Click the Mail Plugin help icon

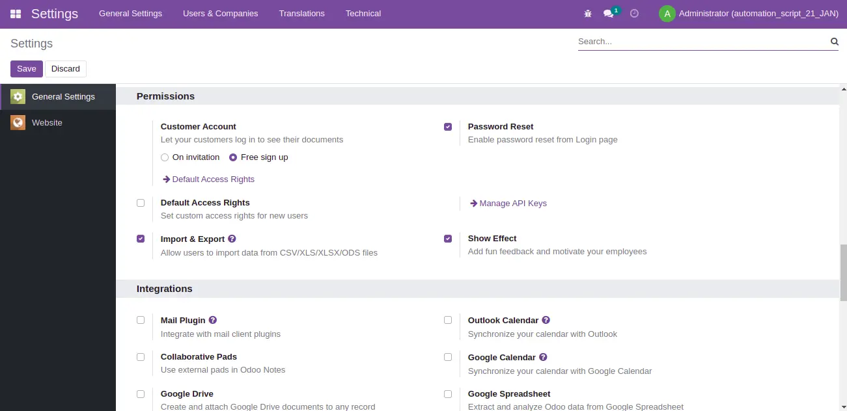pos(212,320)
